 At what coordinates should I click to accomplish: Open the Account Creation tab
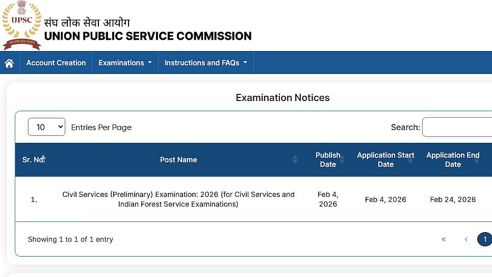pos(56,63)
